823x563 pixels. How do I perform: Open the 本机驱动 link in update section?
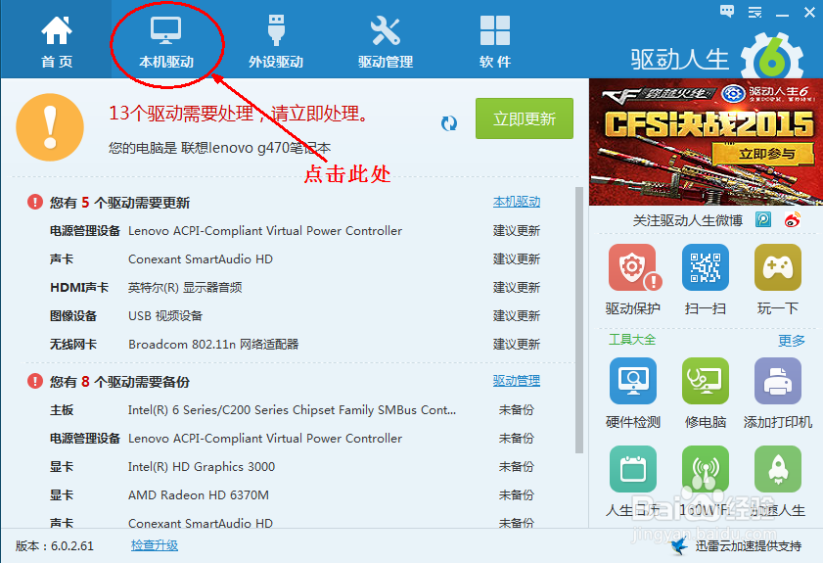(x=517, y=202)
